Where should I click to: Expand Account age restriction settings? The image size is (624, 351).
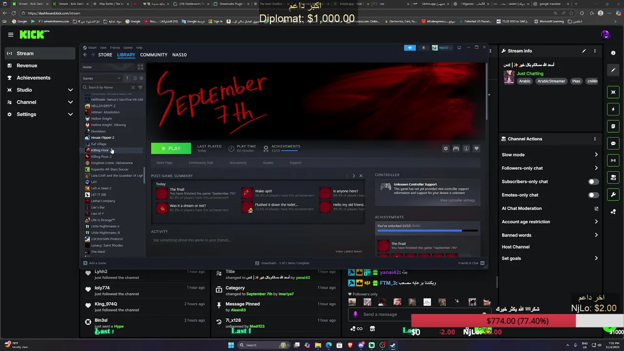pyautogui.click(x=596, y=222)
